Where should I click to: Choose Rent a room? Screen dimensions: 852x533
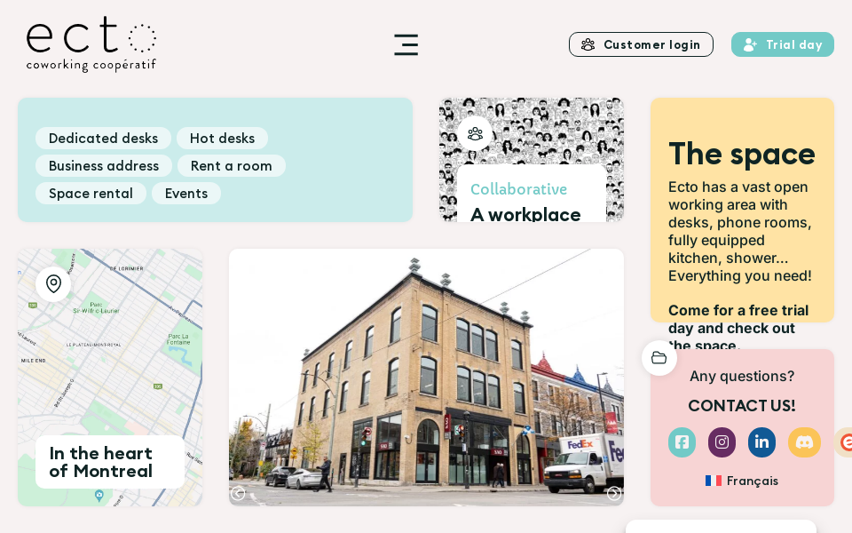point(231,166)
